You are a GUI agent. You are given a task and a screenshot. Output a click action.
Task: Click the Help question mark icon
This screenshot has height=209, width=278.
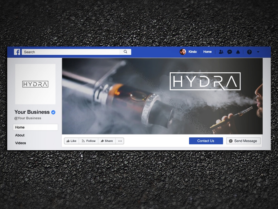tap(249, 52)
